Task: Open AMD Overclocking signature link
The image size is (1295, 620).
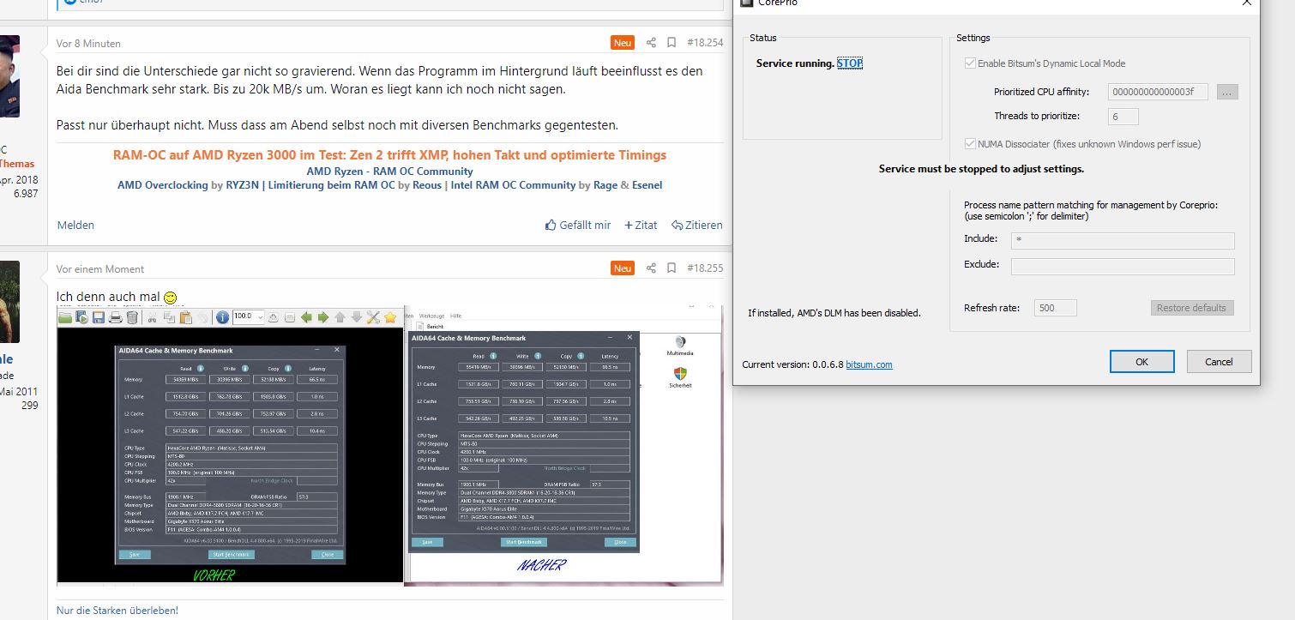Action: click(x=162, y=185)
